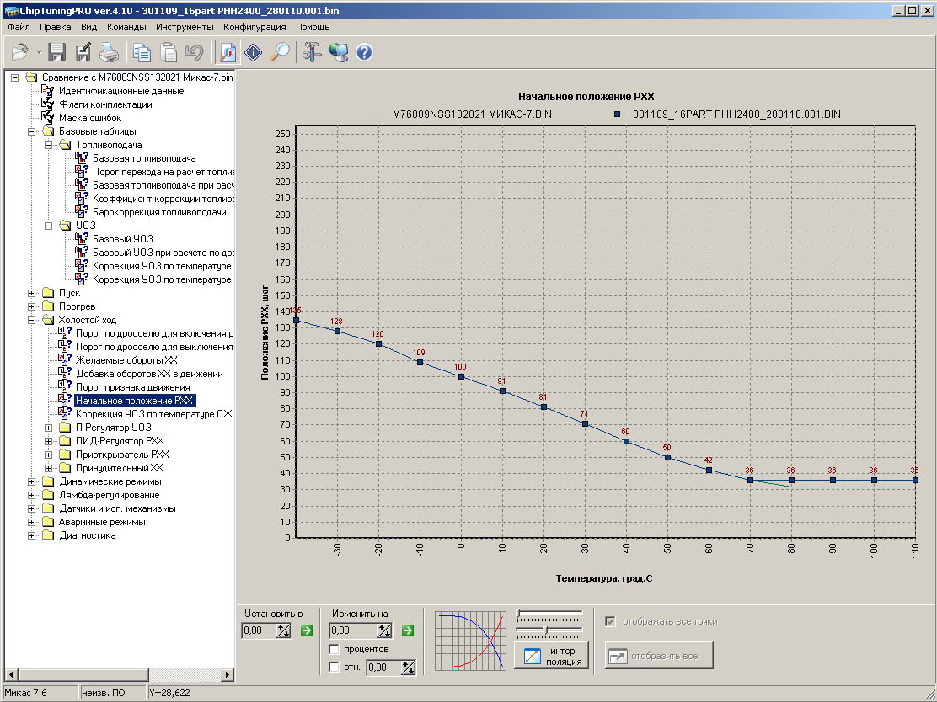The image size is (937, 702).
Task: Click green arrow next to Изменить на
Action: tap(408, 630)
